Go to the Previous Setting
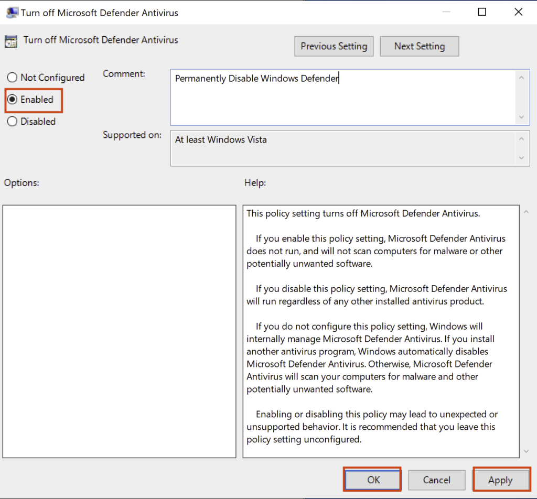Screen dimensions: 537x499 click(334, 46)
